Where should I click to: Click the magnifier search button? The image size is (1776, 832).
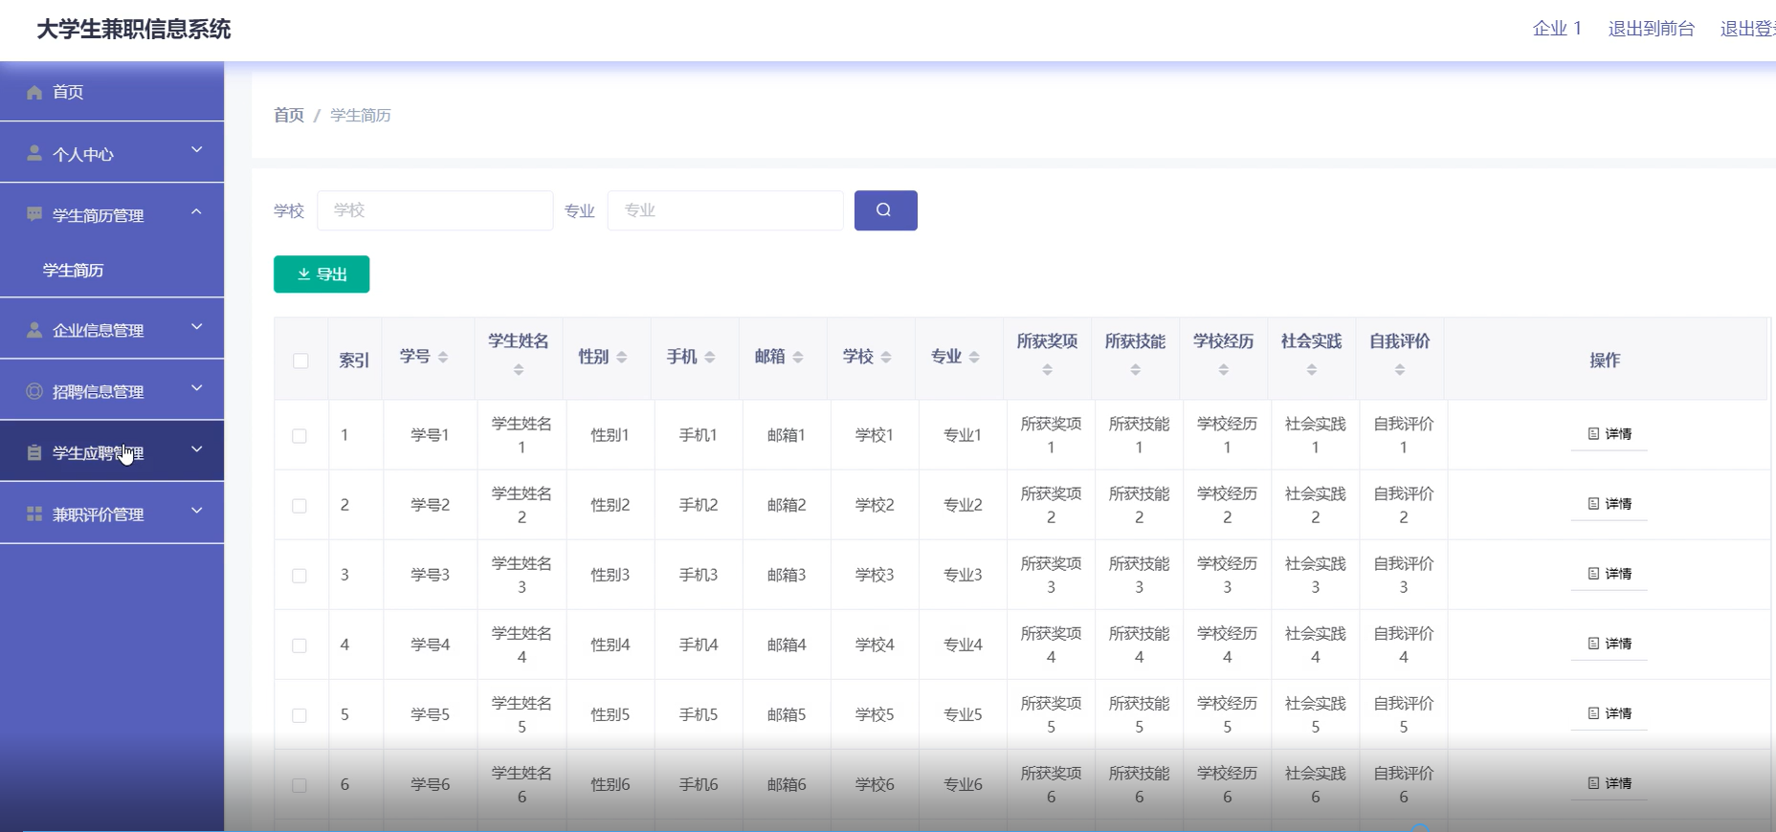[885, 210]
